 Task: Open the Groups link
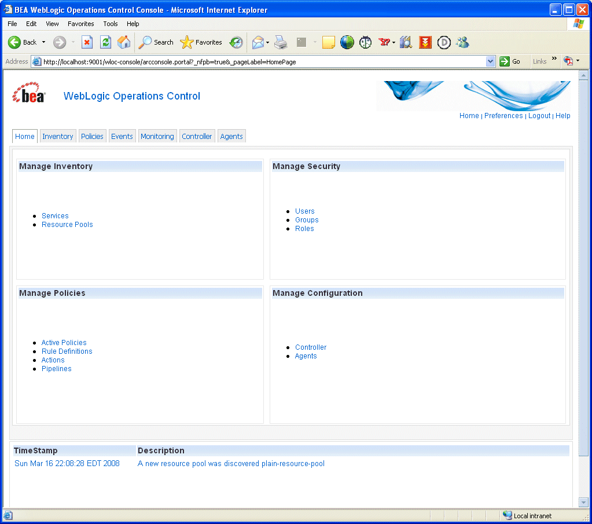307,220
